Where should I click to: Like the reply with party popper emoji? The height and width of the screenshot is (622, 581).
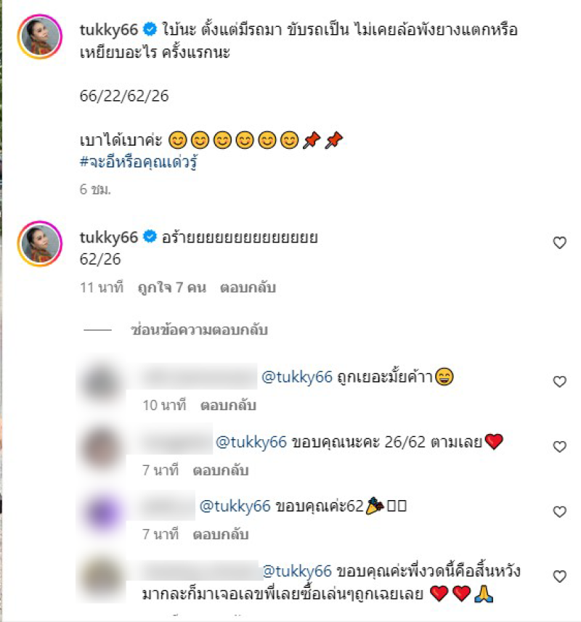coord(559,512)
